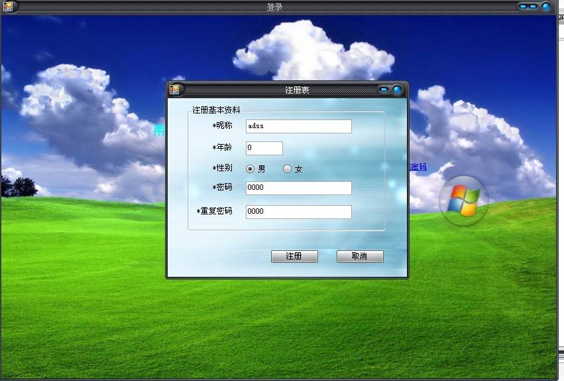Viewport: 564px width, 381px height.
Task: Focus the 年龄 age input field
Action: pyautogui.click(x=264, y=148)
